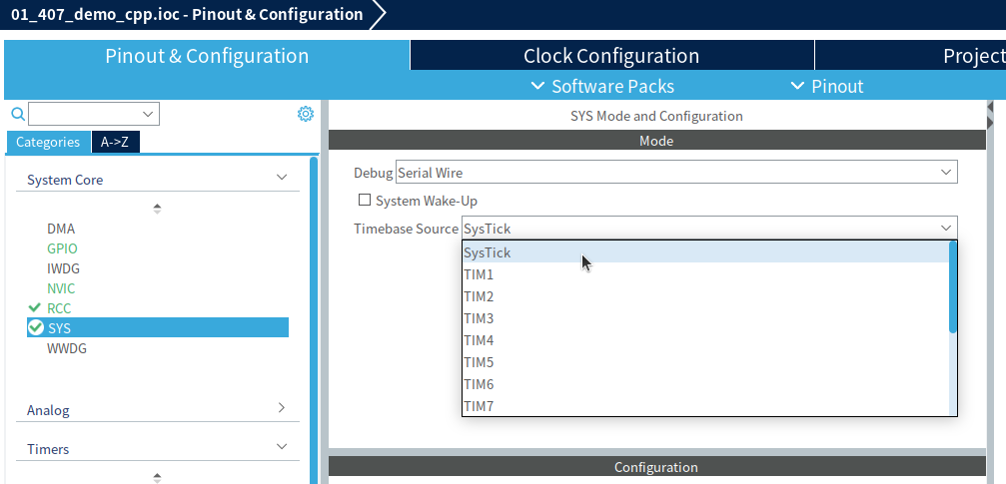Open the peripheral search combo box
The height and width of the screenshot is (484, 1006).
94,114
